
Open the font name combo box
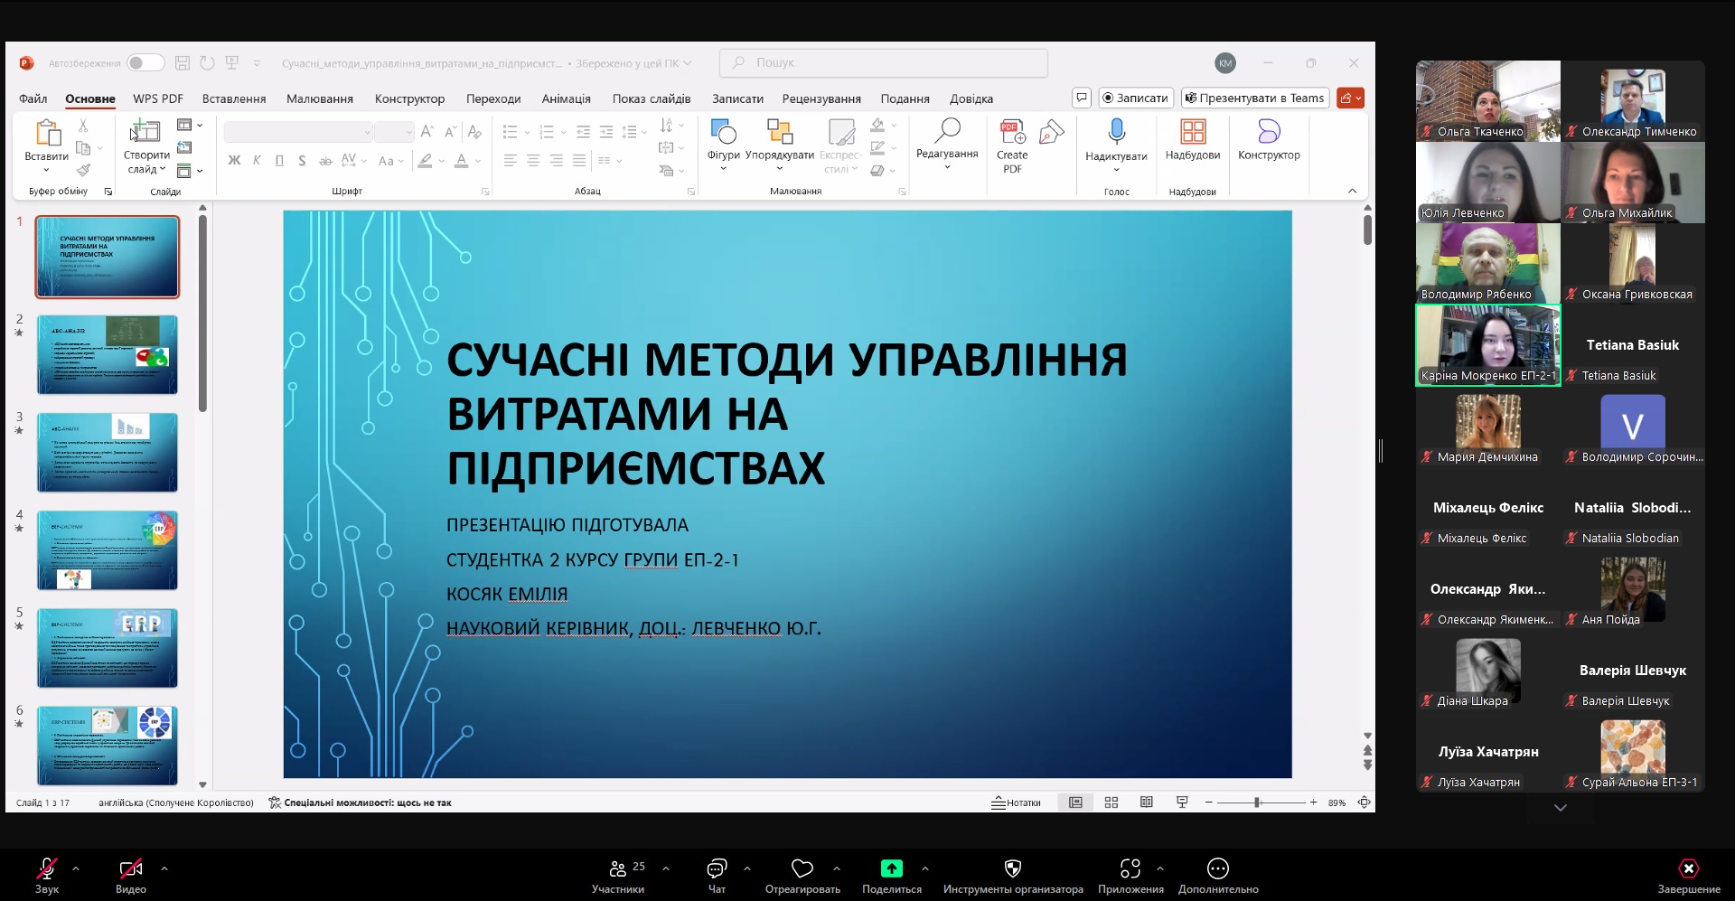[x=298, y=133]
